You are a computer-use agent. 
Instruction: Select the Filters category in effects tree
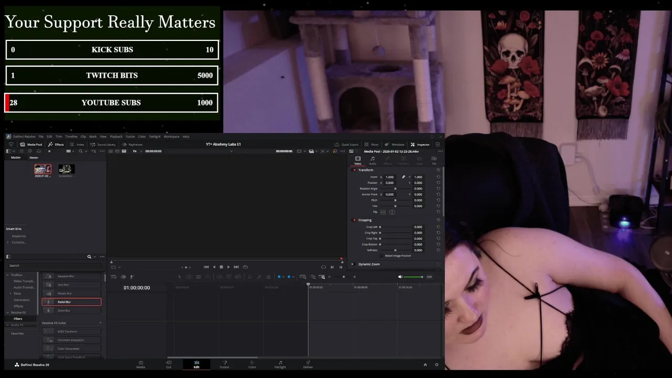[18, 319]
